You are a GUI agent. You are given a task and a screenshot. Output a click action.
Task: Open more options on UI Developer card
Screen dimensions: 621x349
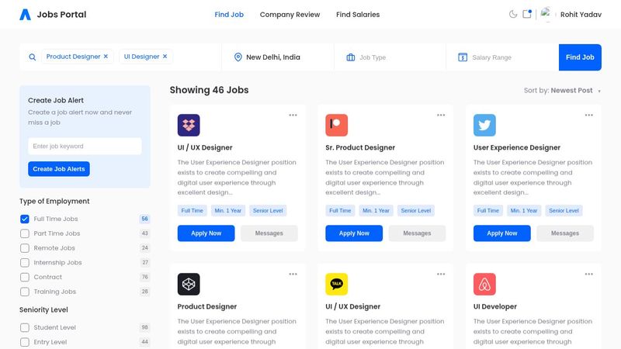pos(589,275)
